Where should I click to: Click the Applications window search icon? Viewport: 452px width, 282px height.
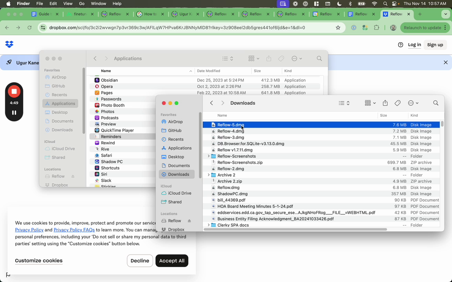click(319, 58)
